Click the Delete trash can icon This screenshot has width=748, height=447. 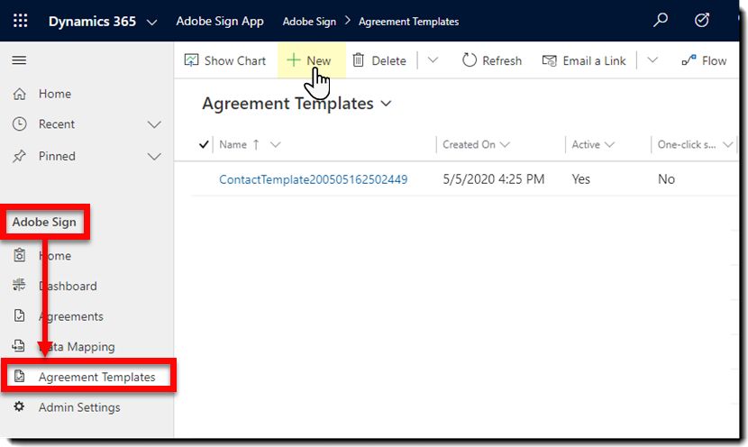pyautogui.click(x=359, y=60)
